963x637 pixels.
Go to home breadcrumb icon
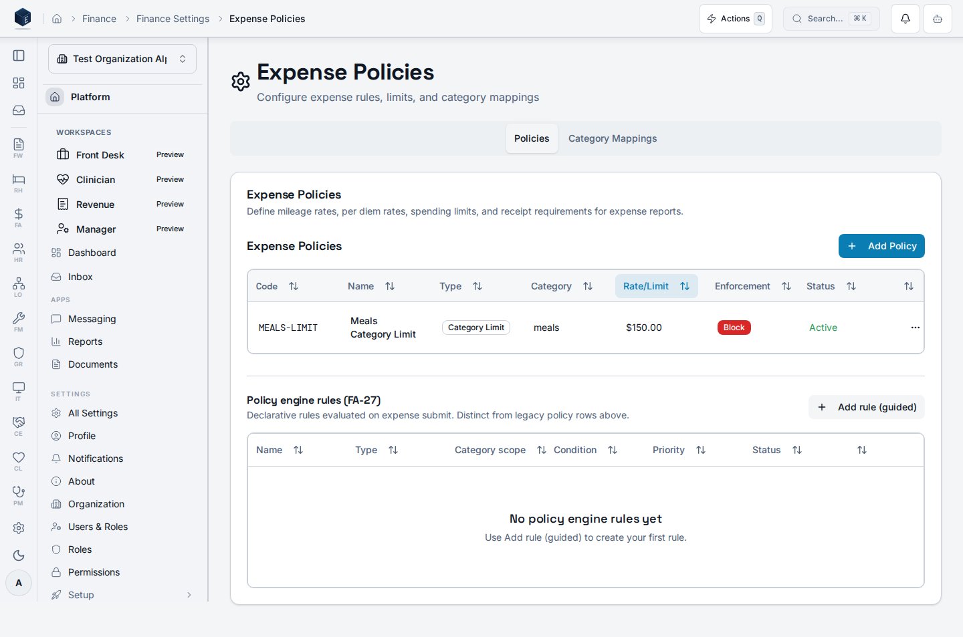coord(57,19)
